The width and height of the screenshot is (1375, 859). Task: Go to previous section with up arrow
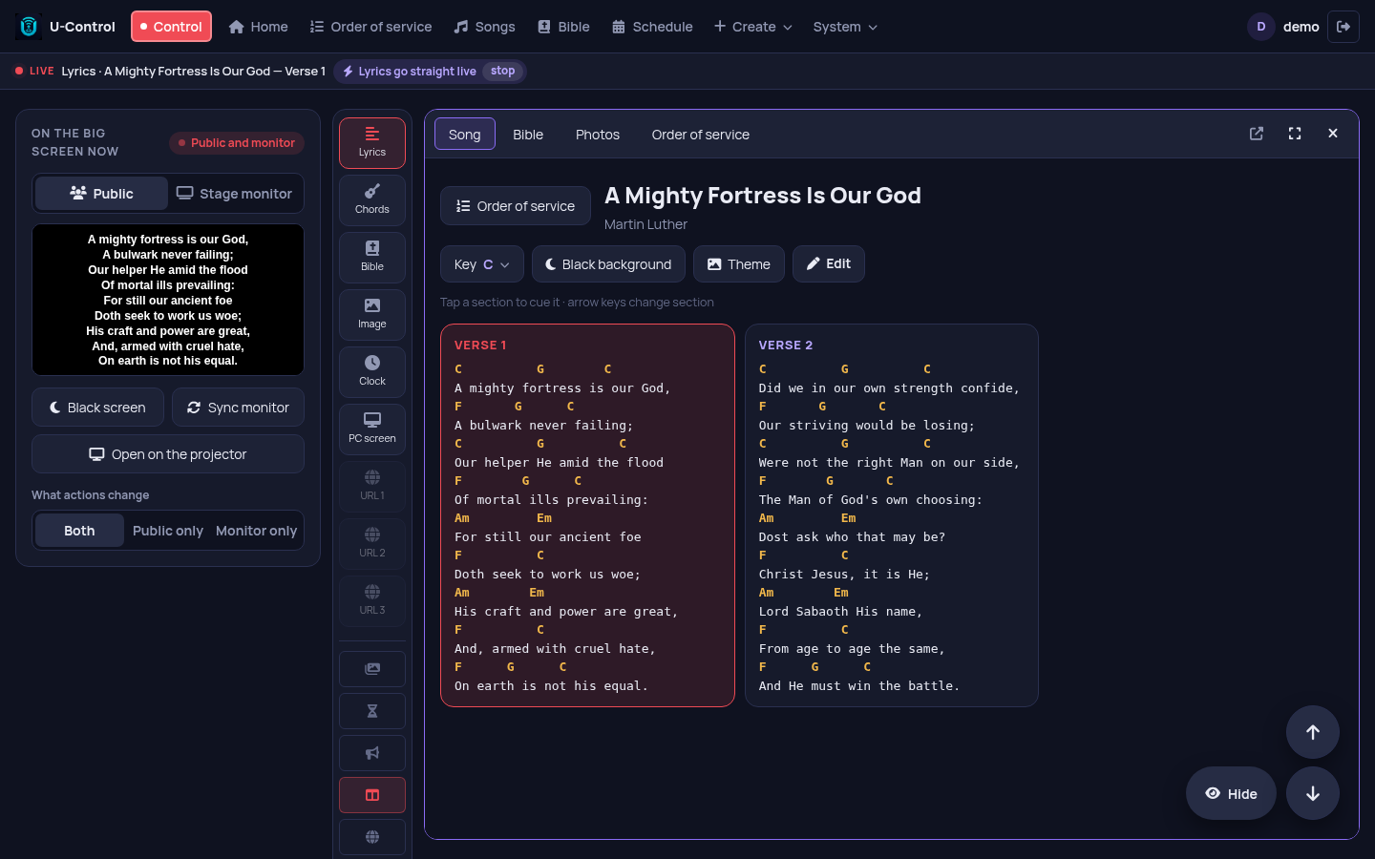[x=1313, y=732]
